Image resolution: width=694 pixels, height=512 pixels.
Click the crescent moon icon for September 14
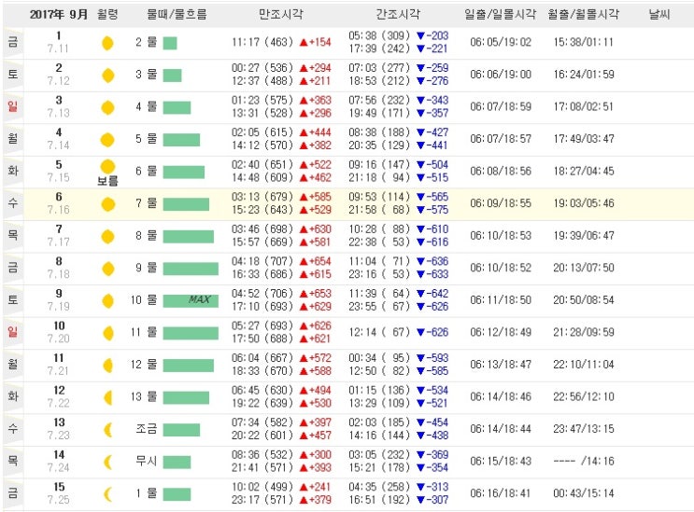(x=108, y=463)
